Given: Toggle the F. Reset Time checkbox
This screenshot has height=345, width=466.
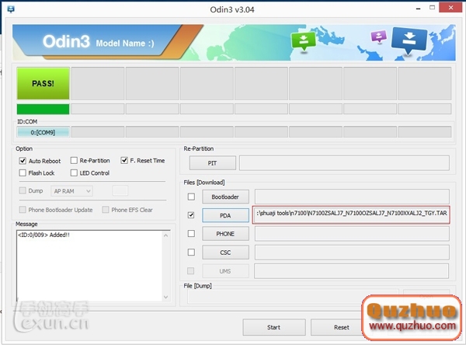Looking at the screenshot, I should point(124,161).
